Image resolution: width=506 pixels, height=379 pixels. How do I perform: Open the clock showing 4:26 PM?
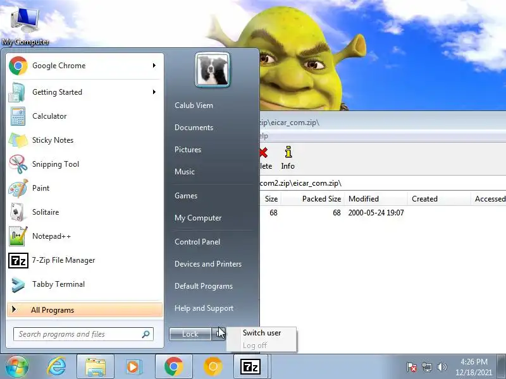tap(473, 367)
